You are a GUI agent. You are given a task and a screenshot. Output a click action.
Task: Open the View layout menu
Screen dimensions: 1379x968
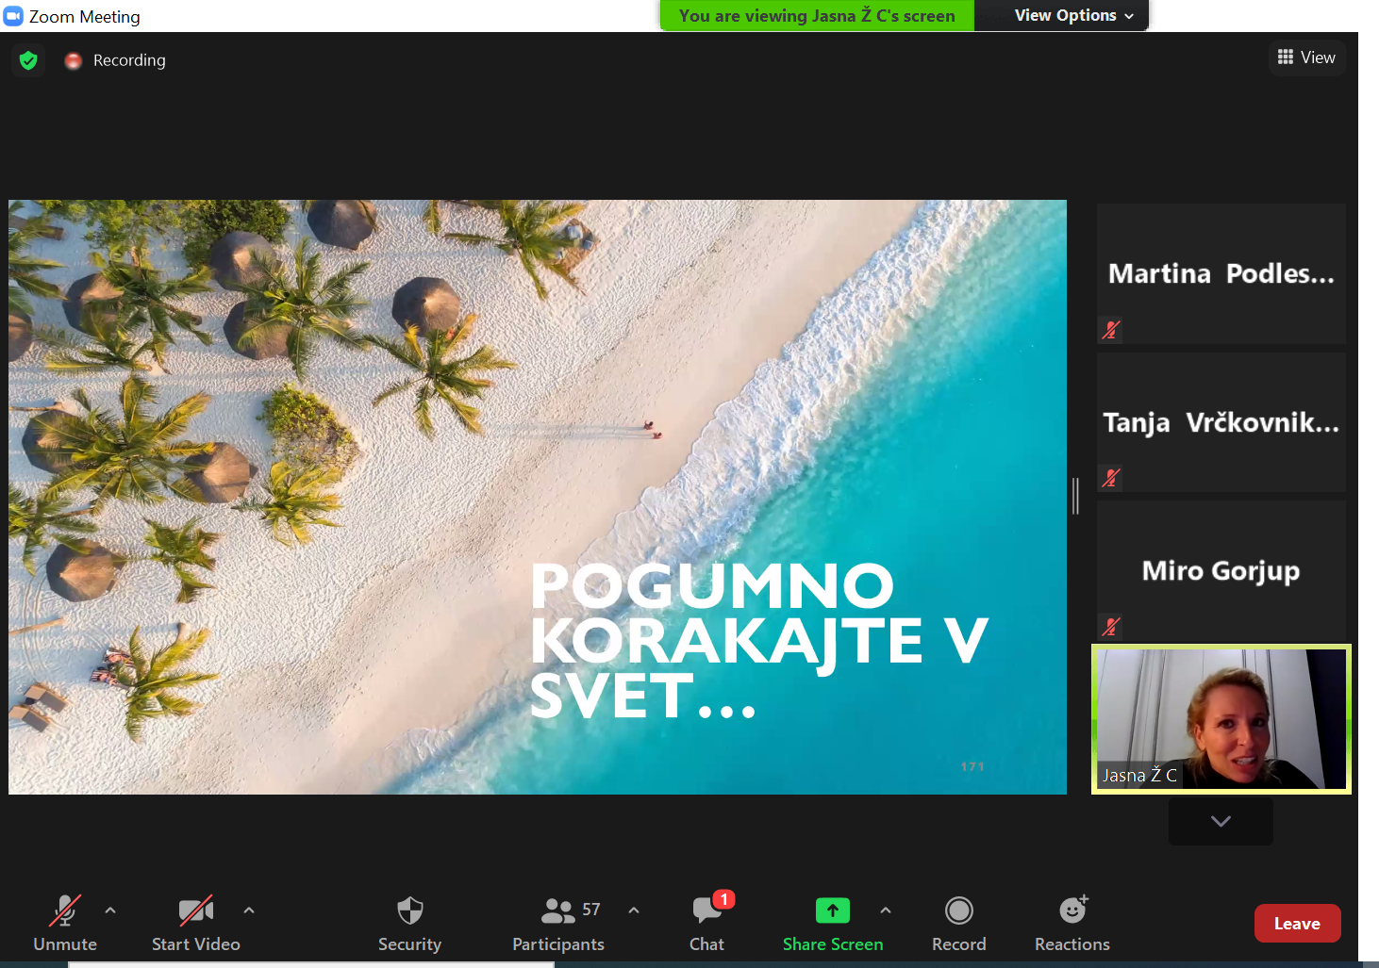1306,57
